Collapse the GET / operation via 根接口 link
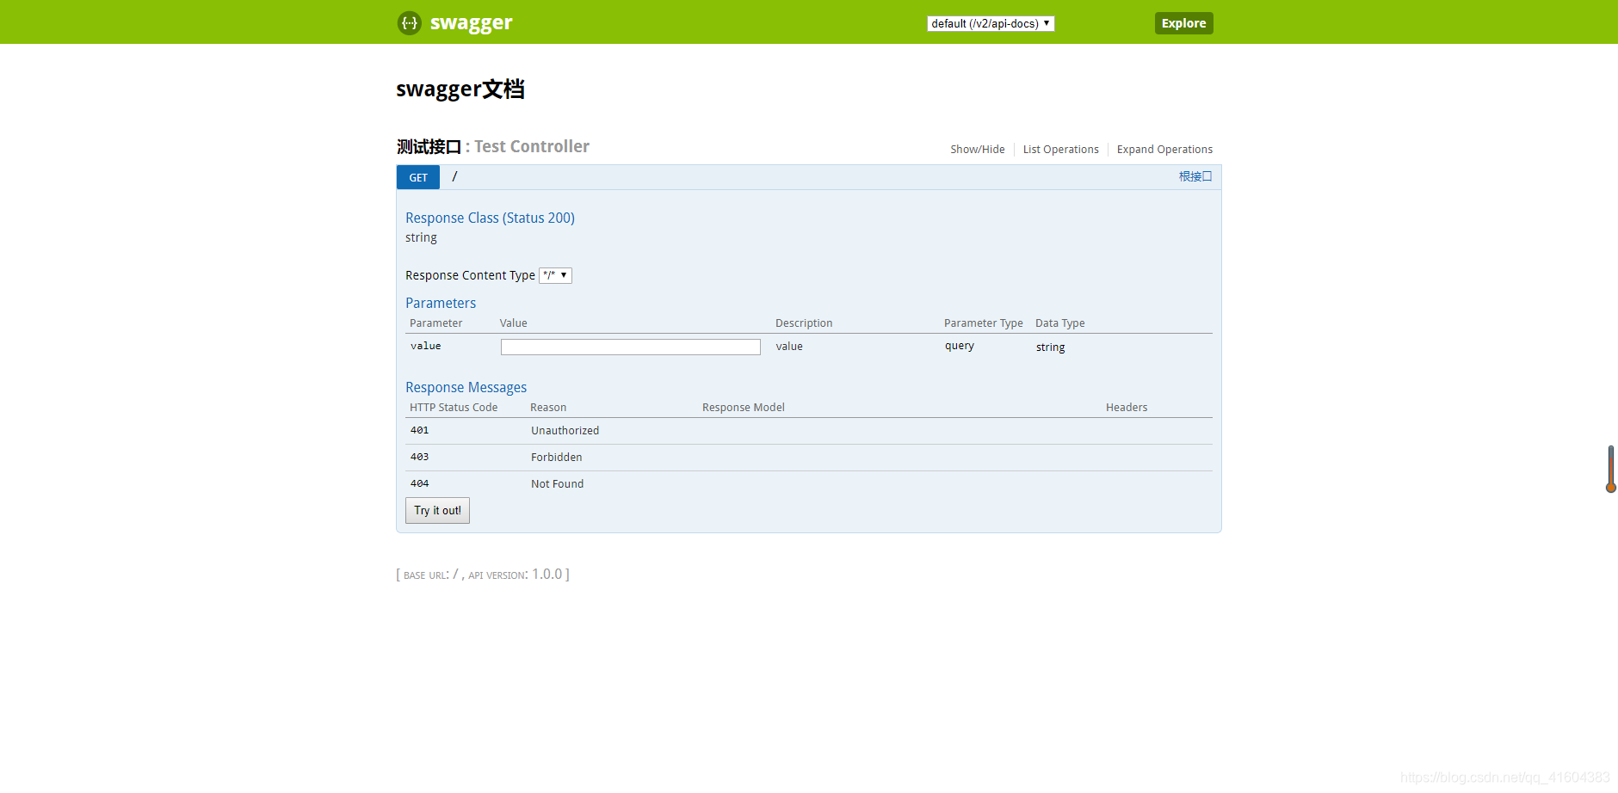 1195,176
